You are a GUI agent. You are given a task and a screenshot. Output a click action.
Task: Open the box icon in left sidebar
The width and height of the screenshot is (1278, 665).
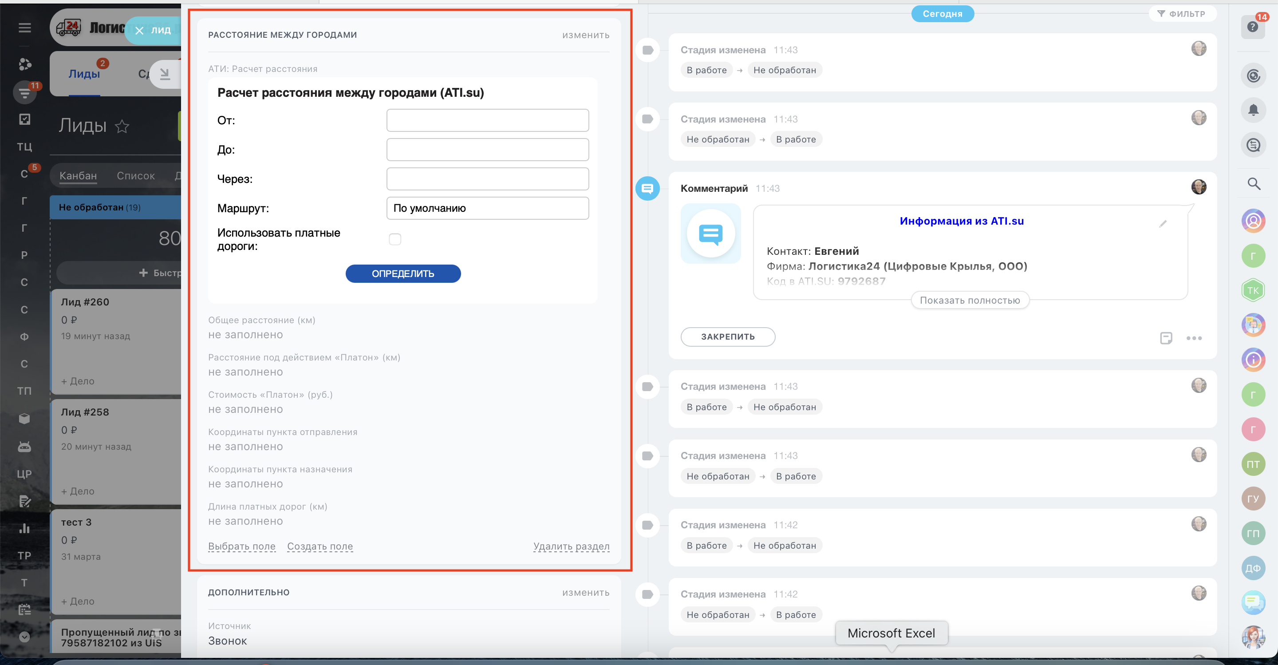point(24,418)
